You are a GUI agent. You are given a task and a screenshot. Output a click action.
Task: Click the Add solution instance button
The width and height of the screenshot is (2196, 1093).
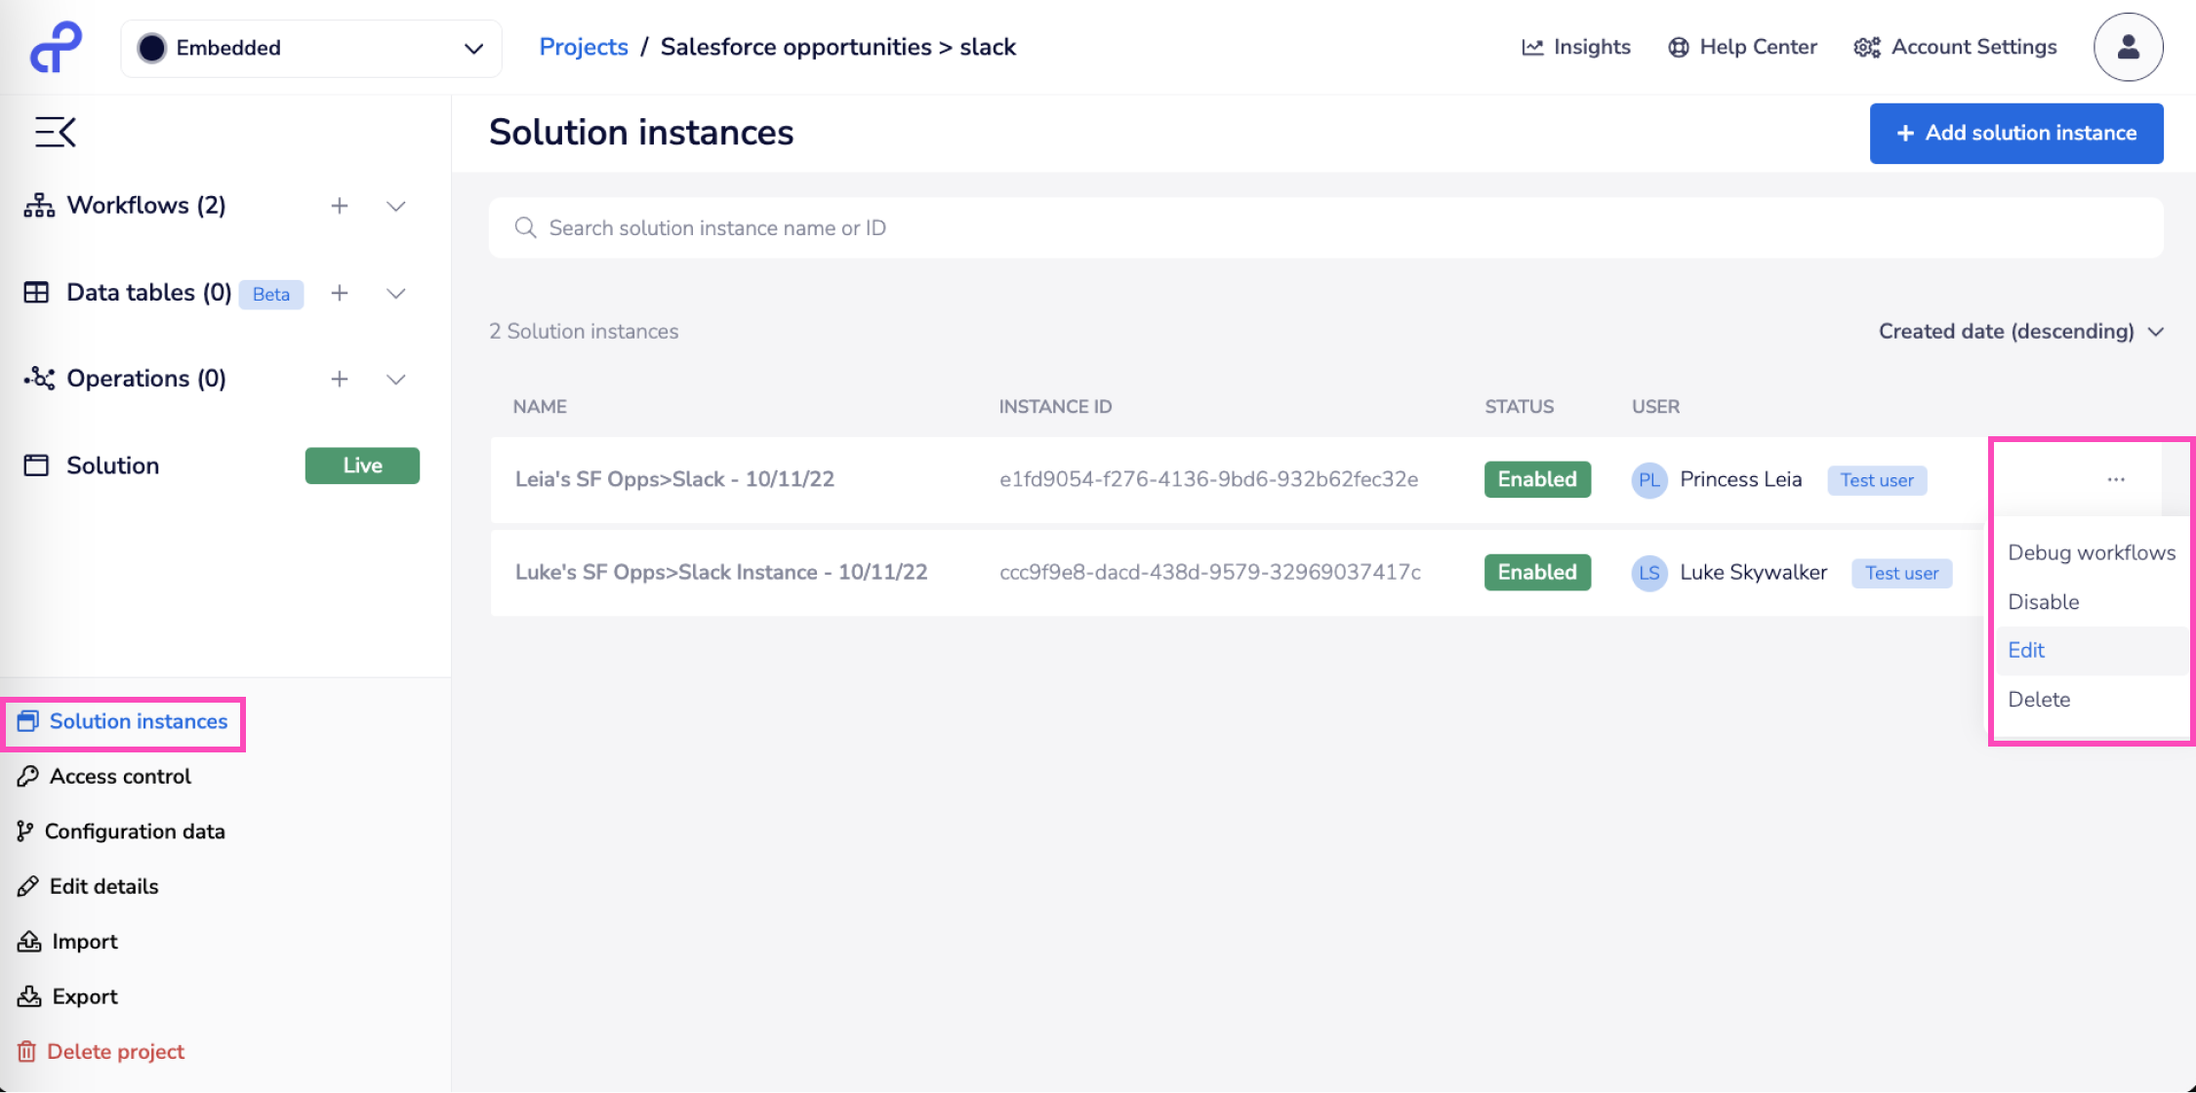[x=2015, y=133]
